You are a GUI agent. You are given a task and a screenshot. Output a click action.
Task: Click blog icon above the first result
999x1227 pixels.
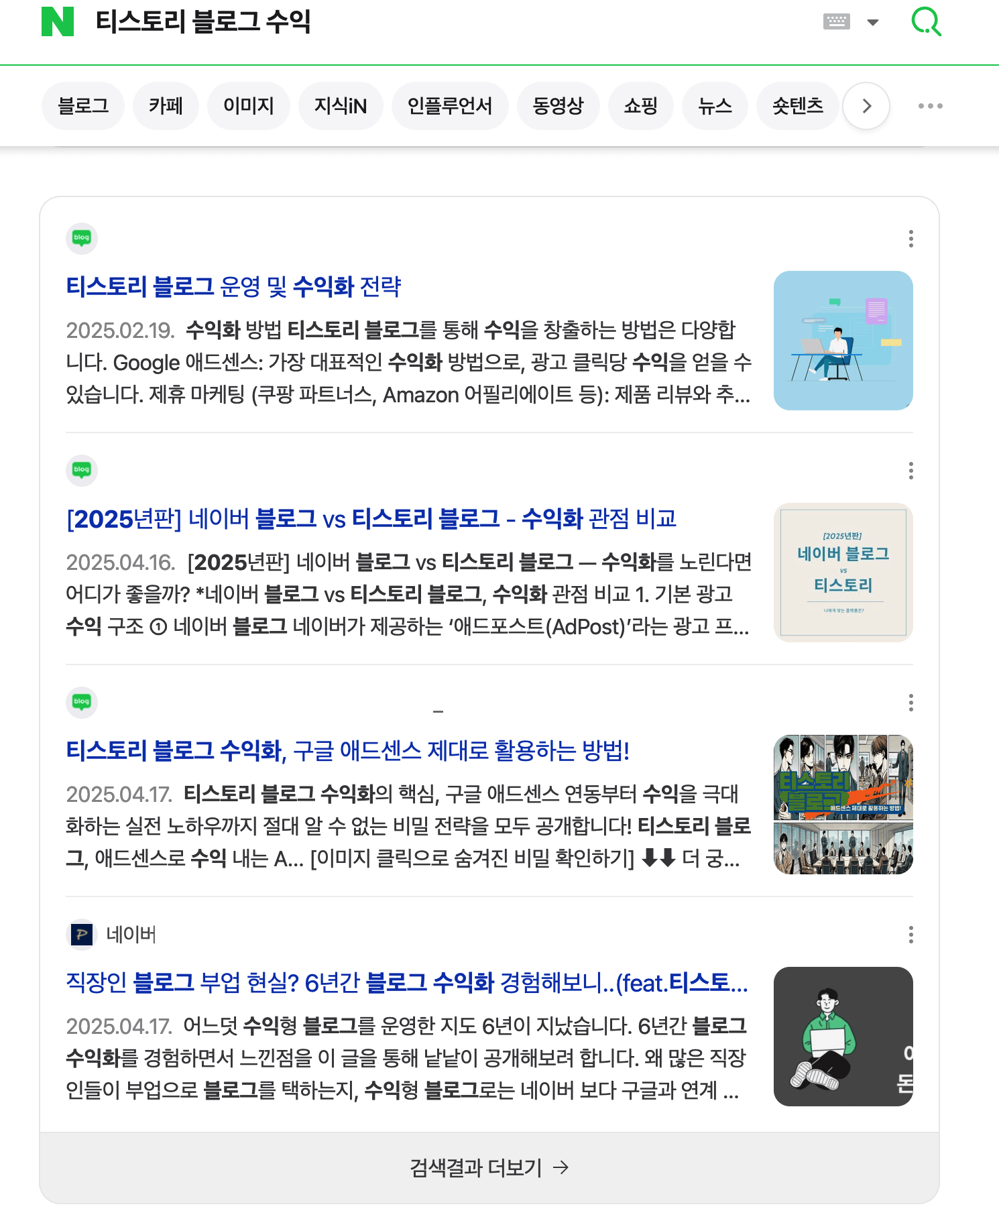coord(82,238)
